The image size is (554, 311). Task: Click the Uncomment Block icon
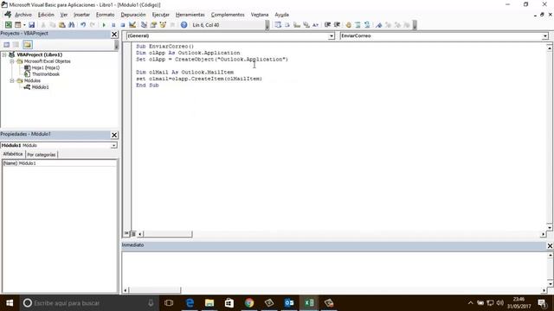pyautogui.click(x=367, y=25)
